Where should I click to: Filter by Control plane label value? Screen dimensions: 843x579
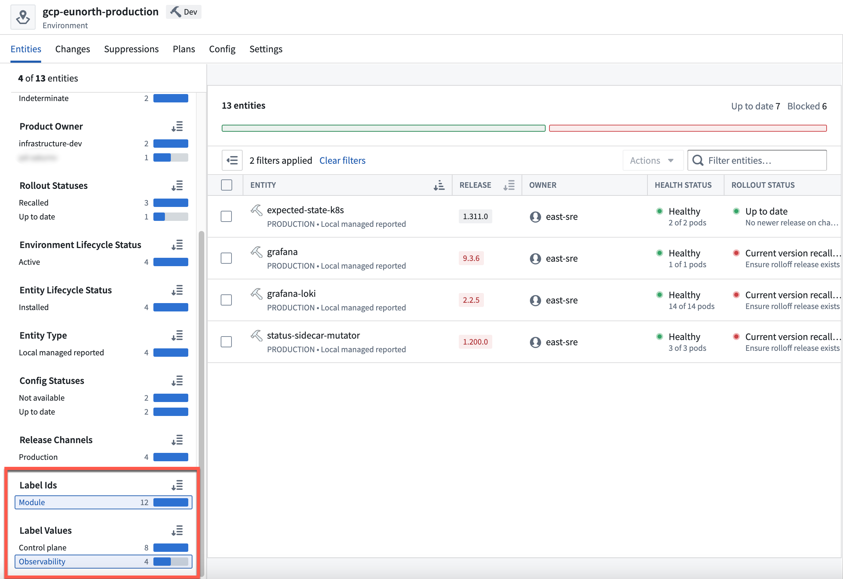(x=104, y=548)
